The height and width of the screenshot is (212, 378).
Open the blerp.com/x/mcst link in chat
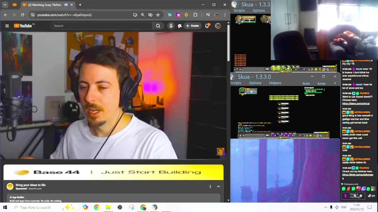click(x=356, y=104)
